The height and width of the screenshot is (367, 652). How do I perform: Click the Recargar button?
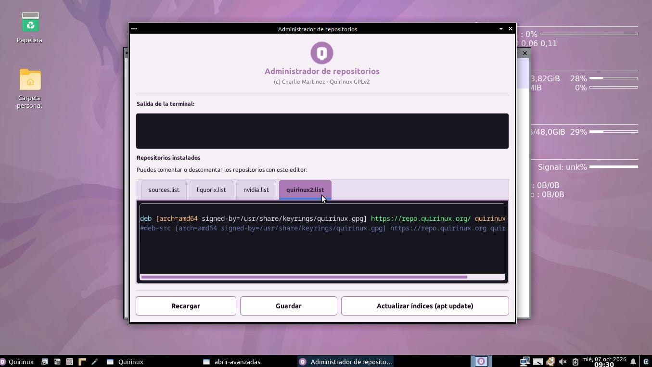coord(186,306)
